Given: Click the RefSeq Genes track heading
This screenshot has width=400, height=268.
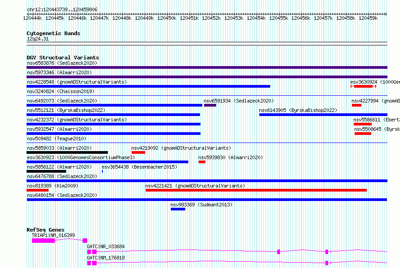Looking at the screenshot, I should click(x=45, y=230).
